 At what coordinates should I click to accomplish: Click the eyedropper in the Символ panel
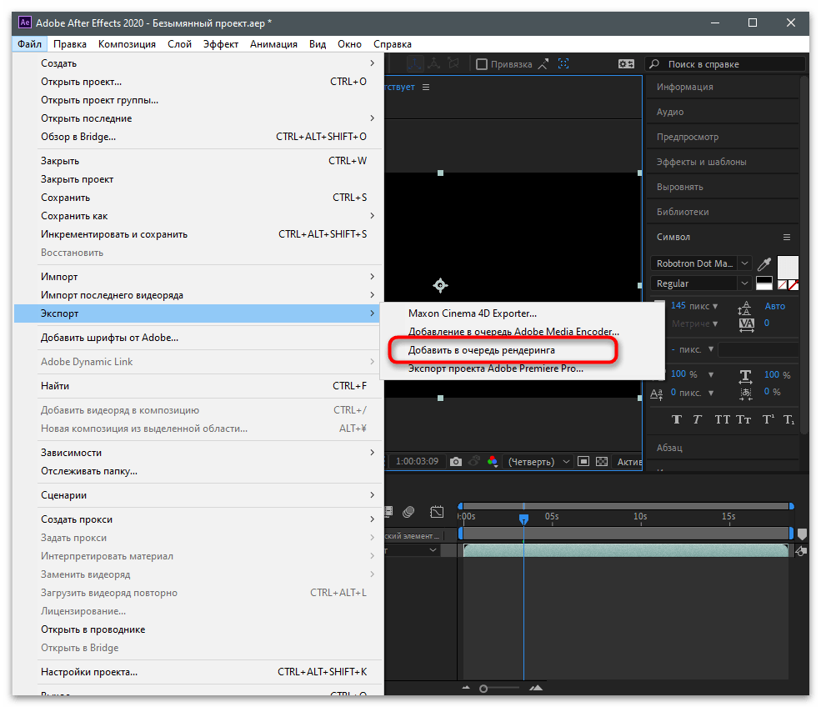[764, 264]
